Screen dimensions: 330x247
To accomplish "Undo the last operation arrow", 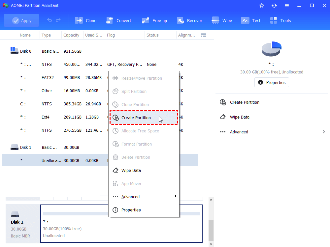I will click(x=49, y=20).
